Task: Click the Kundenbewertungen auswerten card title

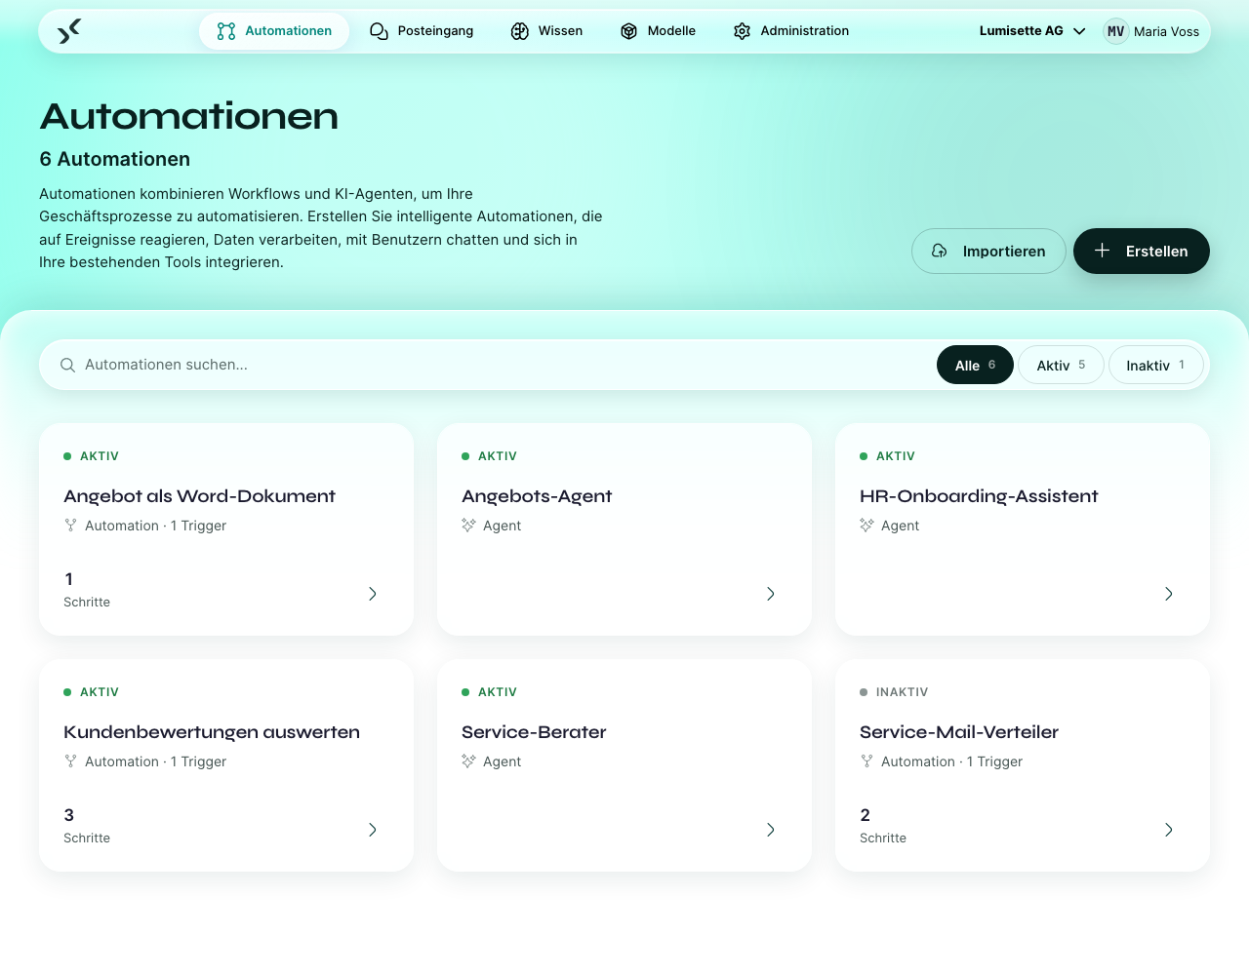Action: click(212, 732)
